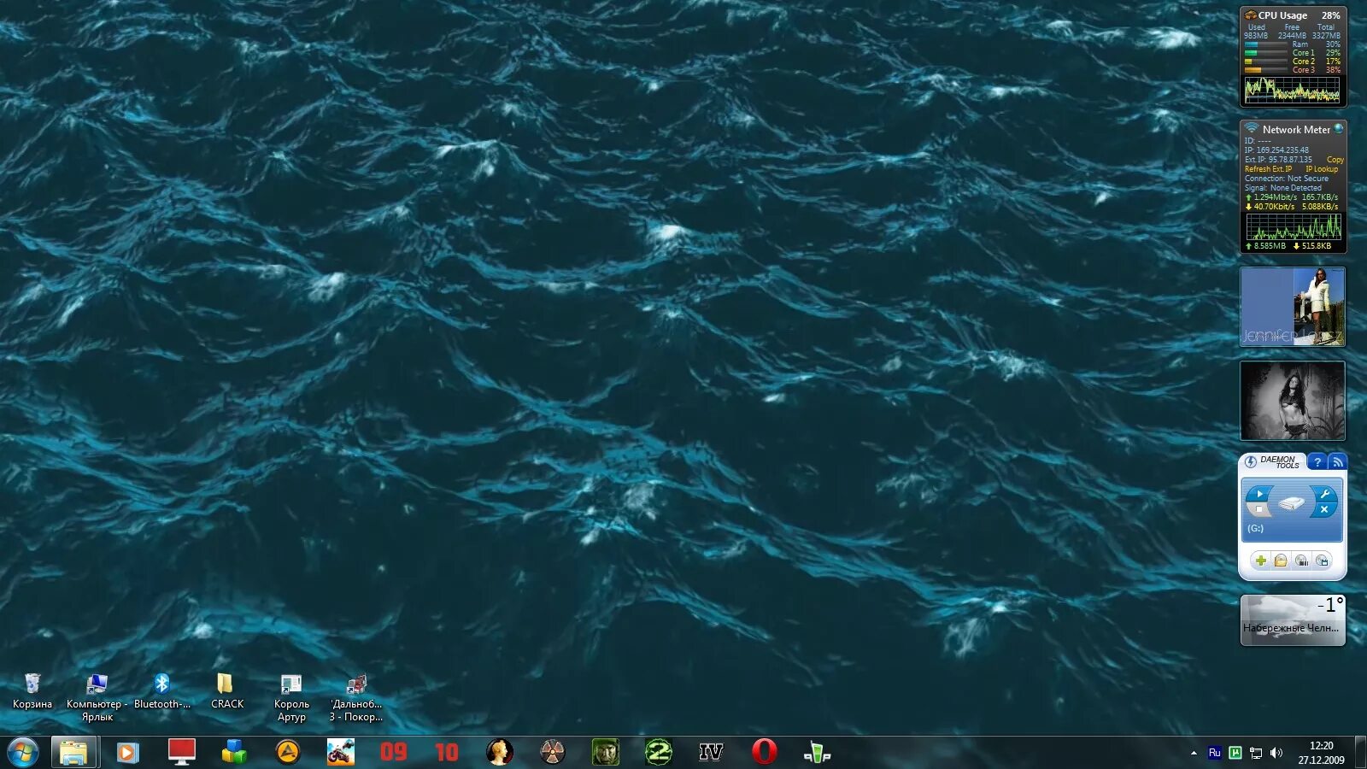Open the wrench settings in DAEMON Tools gadget
This screenshot has width=1367, height=769.
coord(1324,494)
